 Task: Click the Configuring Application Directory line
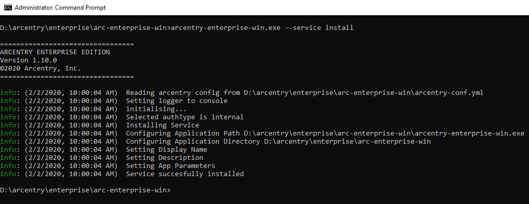point(278,142)
